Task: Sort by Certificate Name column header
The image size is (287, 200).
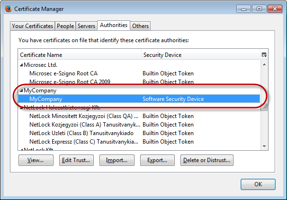Action: click(x=79, y=55)
